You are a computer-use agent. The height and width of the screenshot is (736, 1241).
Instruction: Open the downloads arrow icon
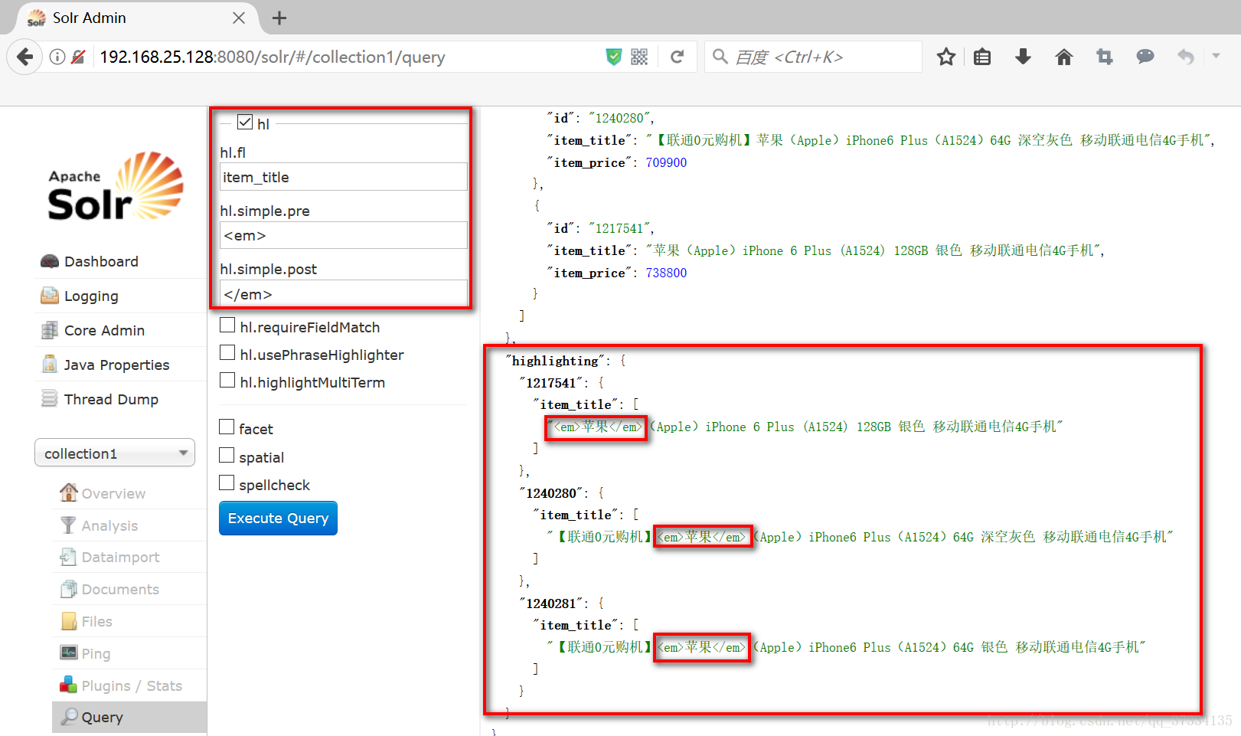point(1023,57)
